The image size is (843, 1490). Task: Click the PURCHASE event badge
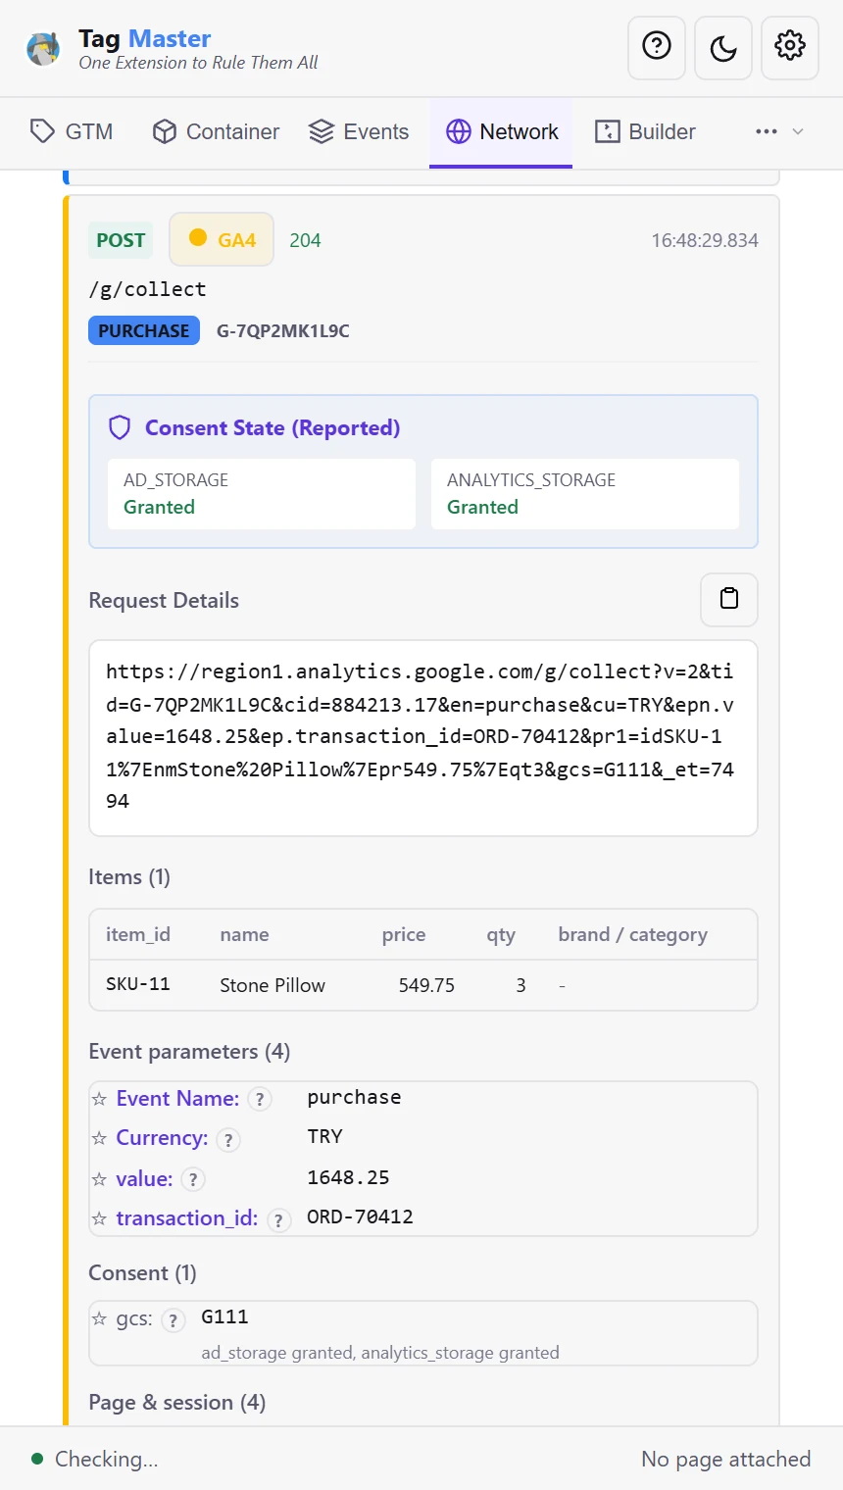click(x=144, y=330)
